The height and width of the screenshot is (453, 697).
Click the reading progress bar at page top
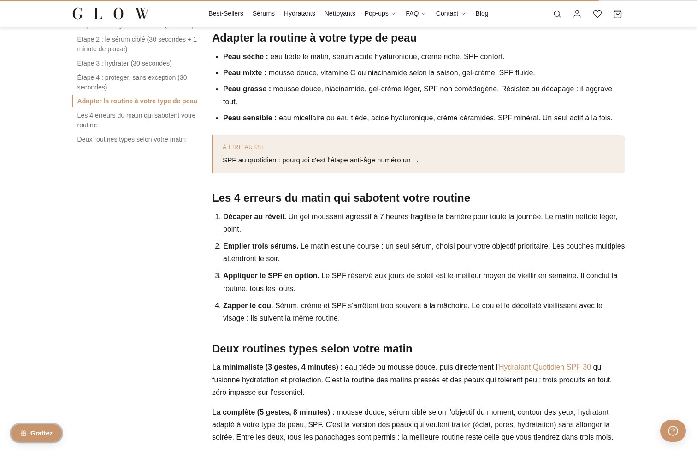point(348,0)
